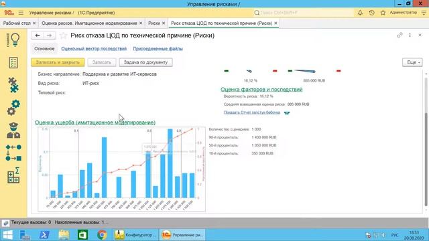Close the Риски tab
Screen dimensions: 429x241
pyautogui.click(x=164, y=23)
